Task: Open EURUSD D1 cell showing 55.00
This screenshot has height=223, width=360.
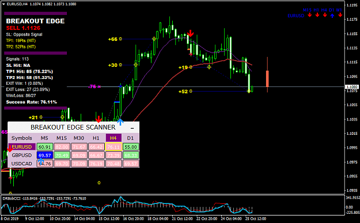Action: 131,147
